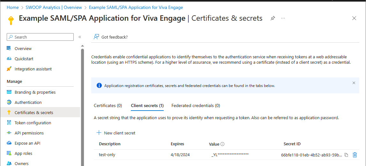
Task: Delete the test-only client secret
Action: [355, 155]
